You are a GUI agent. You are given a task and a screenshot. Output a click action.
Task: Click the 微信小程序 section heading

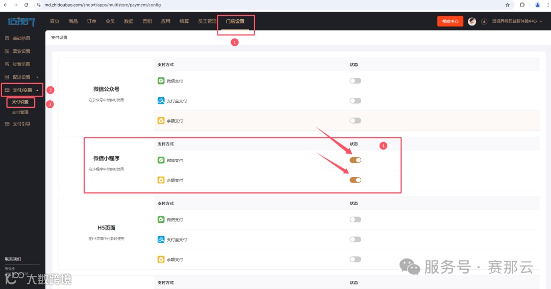[x=106, y=158]
